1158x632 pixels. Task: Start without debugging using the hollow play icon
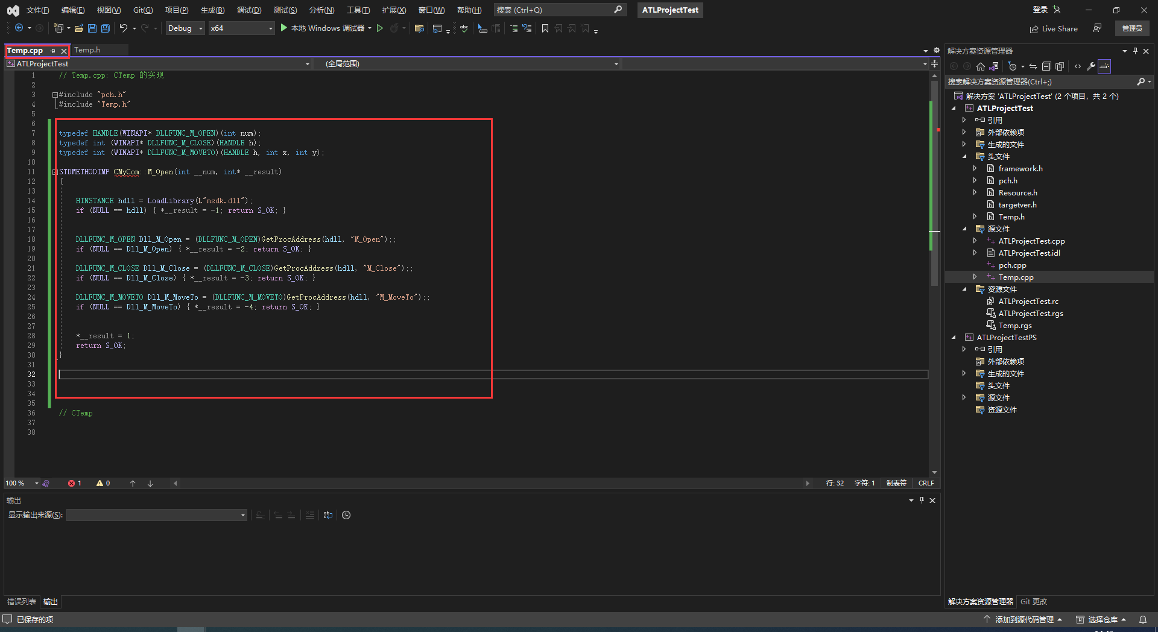point(380,28)
